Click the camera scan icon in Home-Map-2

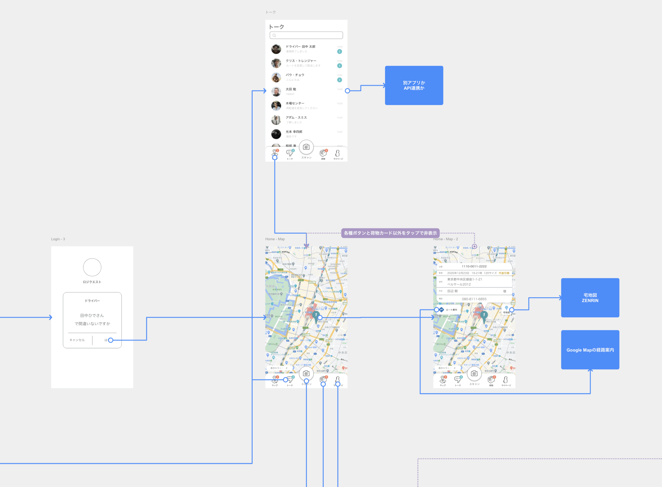tap(474, 374)
